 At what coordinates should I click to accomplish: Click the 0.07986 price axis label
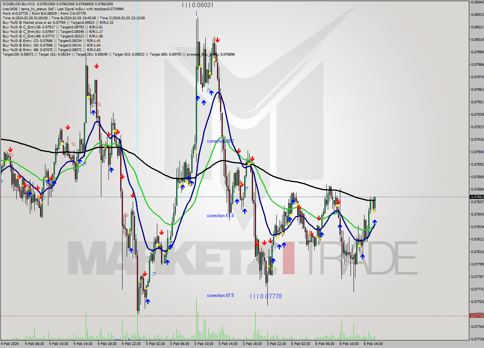point(477,64)
